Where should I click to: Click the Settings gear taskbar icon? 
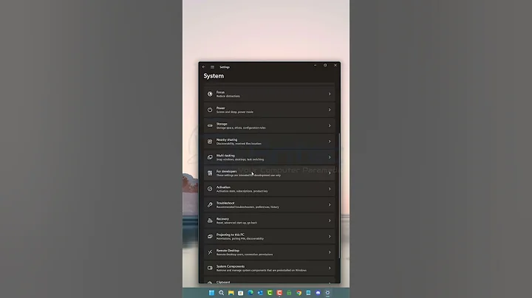[328, 293]
